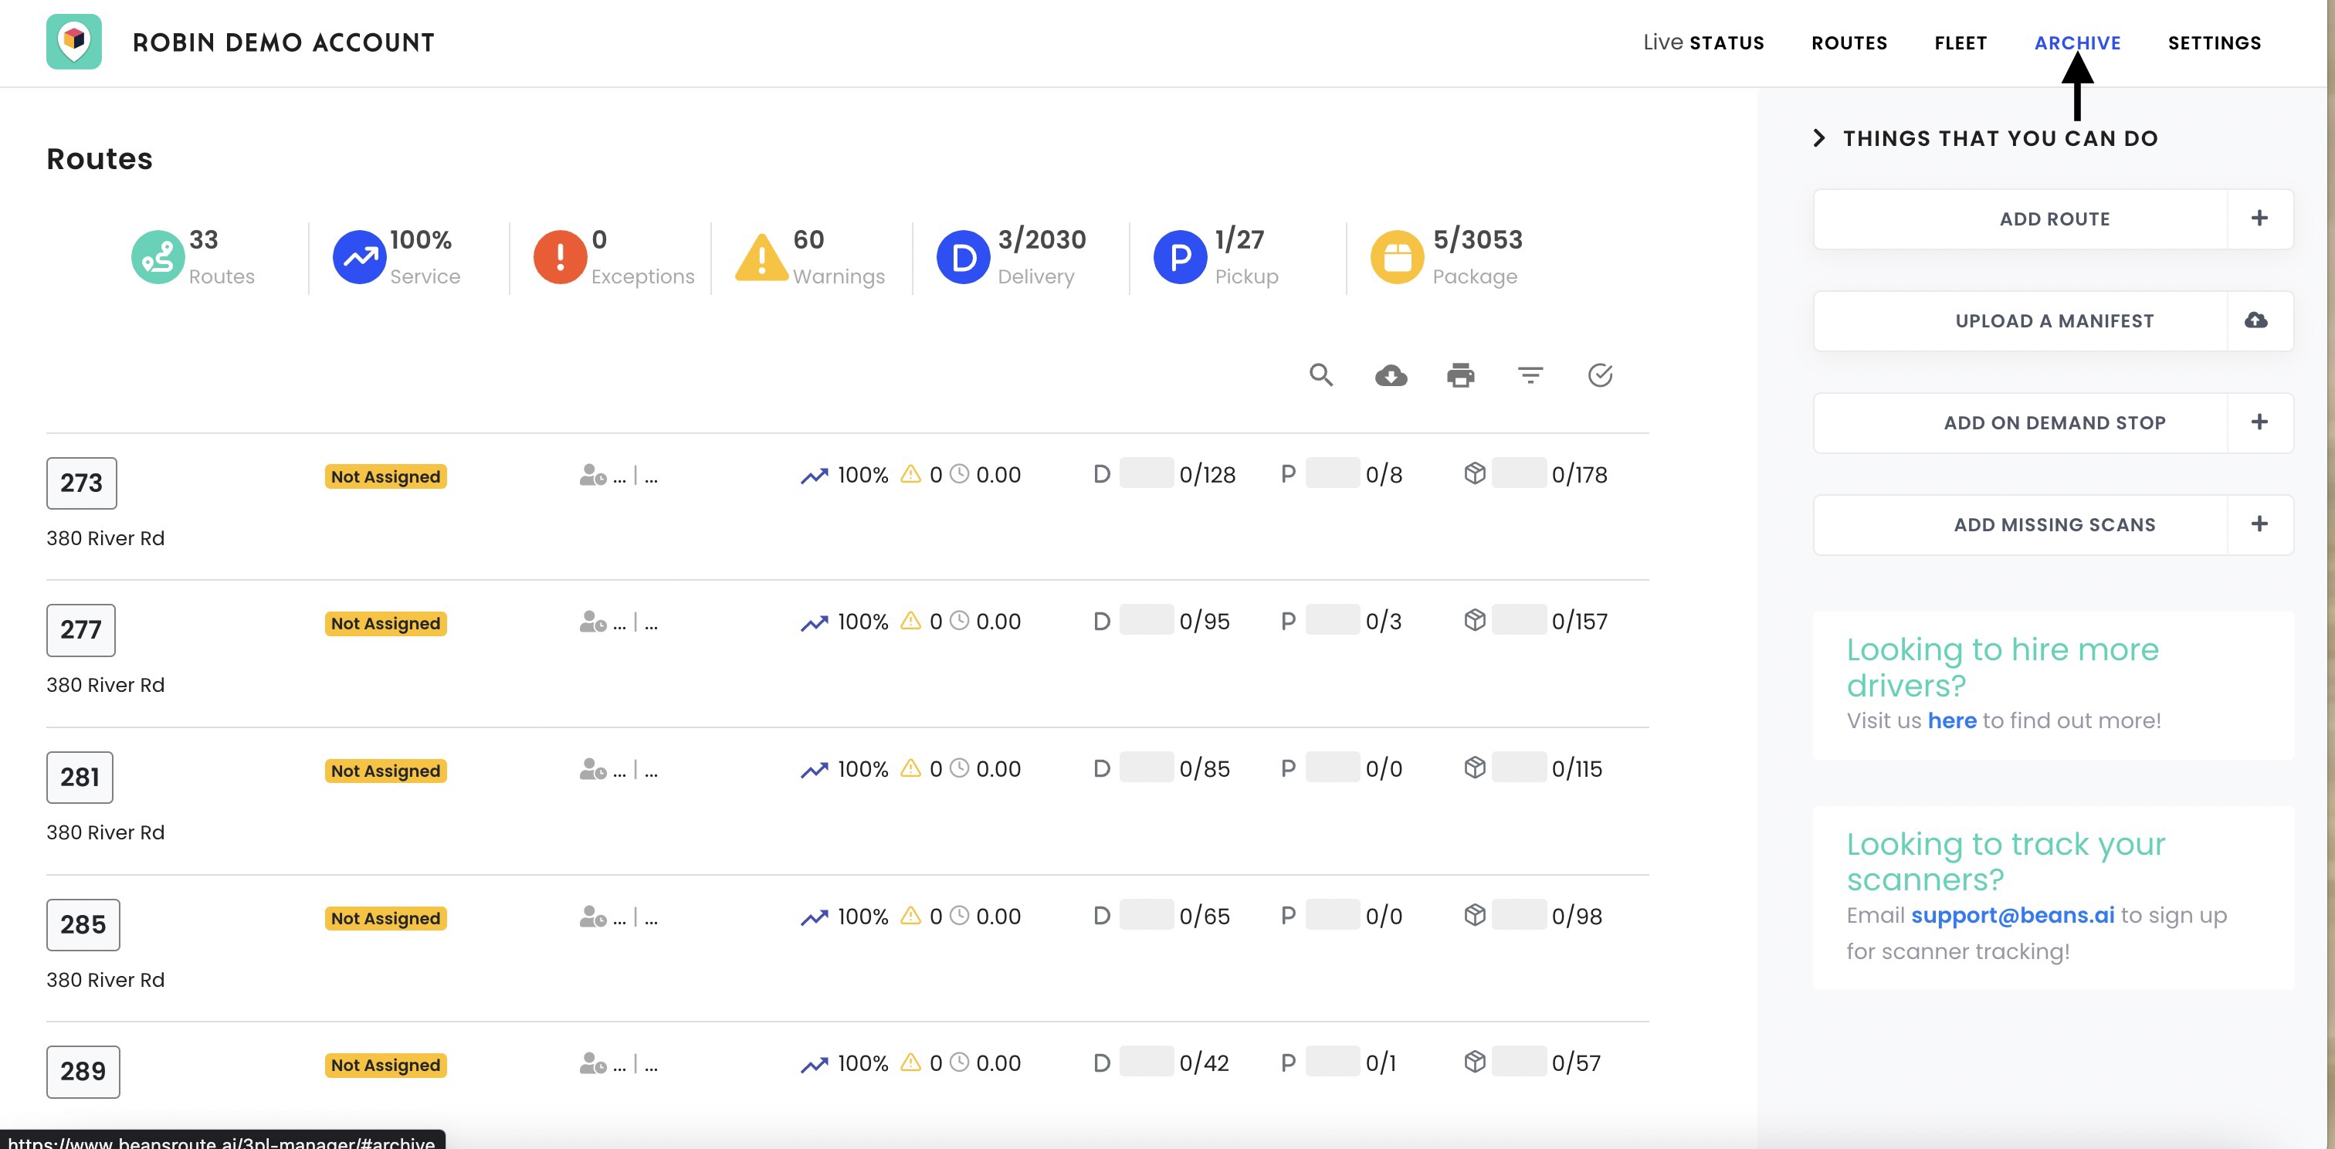Click driver assignment icon on route 273
Screen dimensions: 2335x1149
click(x=593, y=474)
